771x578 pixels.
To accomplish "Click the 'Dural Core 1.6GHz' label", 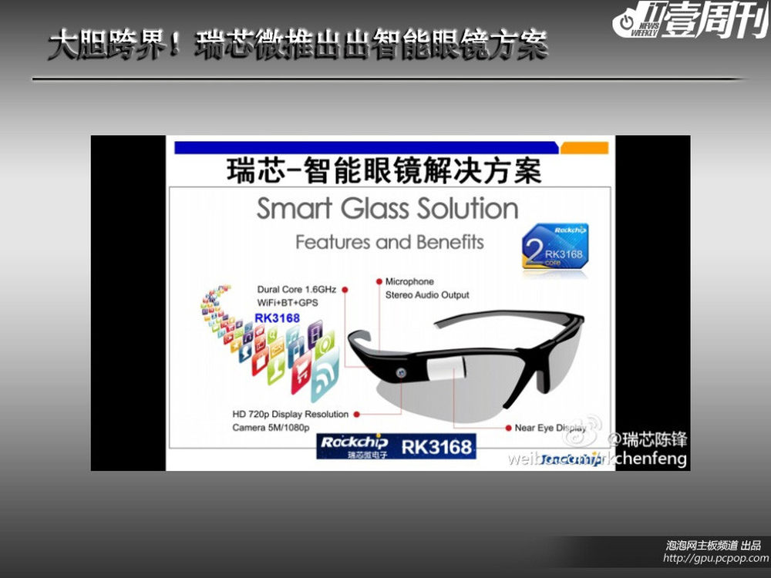I will (x=297, y=290).
